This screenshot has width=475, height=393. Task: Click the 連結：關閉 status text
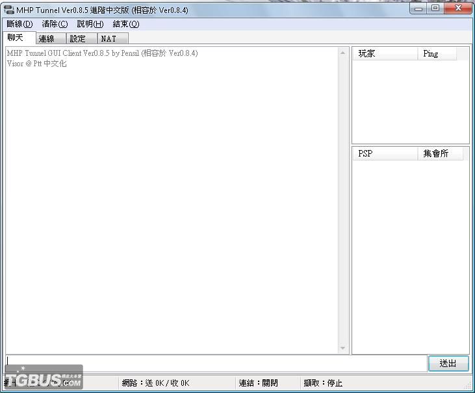point(258,383)
